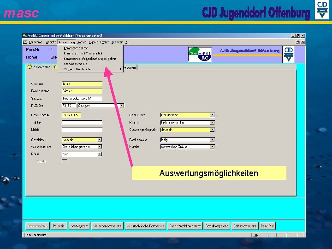332x249 pixels.
Task: Click the empty Telefon field
Action: [82, 123]
